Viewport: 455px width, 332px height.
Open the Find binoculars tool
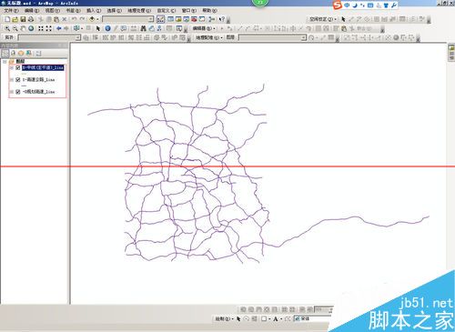click(x=144, y=28)
